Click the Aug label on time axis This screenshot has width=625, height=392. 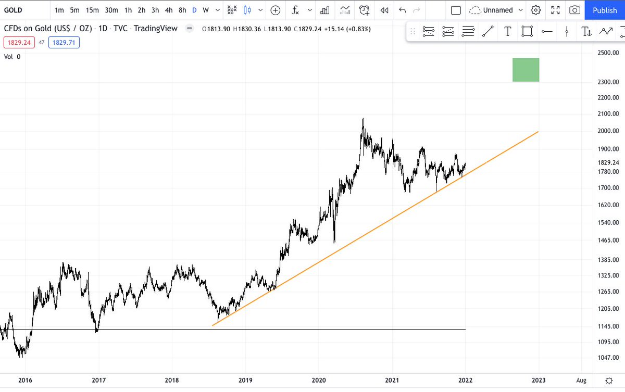pos(582,381)
